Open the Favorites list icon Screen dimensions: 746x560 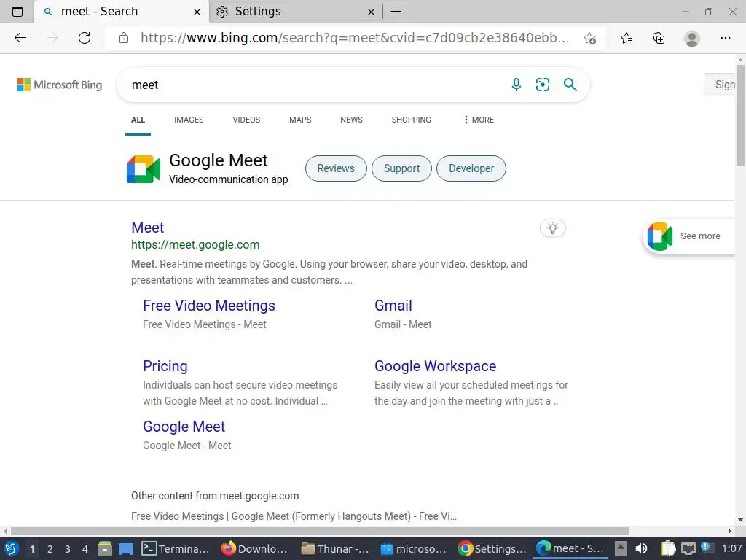click(x=627, y=38)
